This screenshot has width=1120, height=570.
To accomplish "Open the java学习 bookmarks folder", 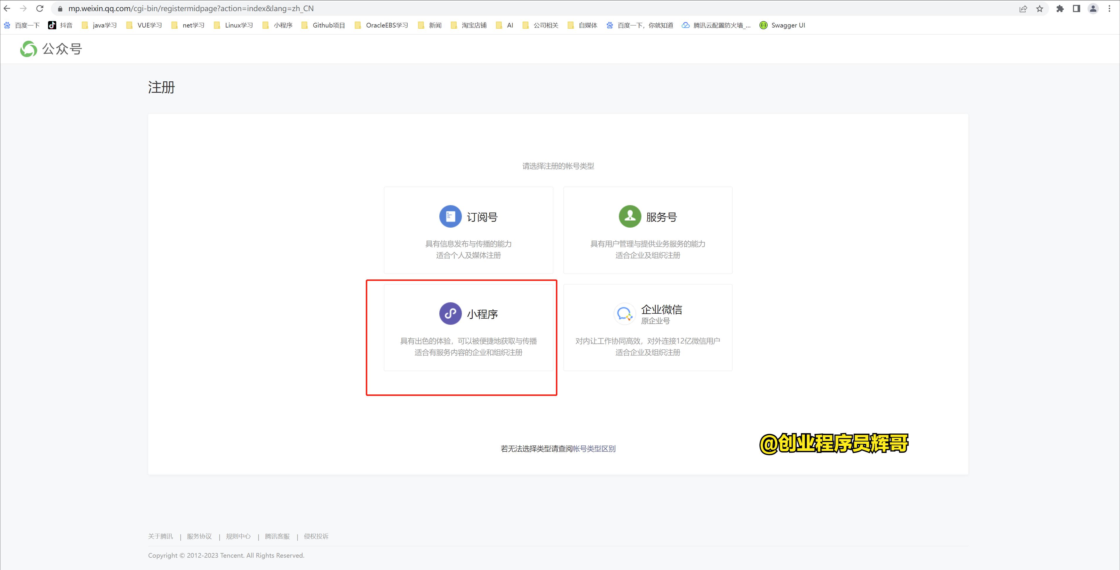I will (104, 25).
